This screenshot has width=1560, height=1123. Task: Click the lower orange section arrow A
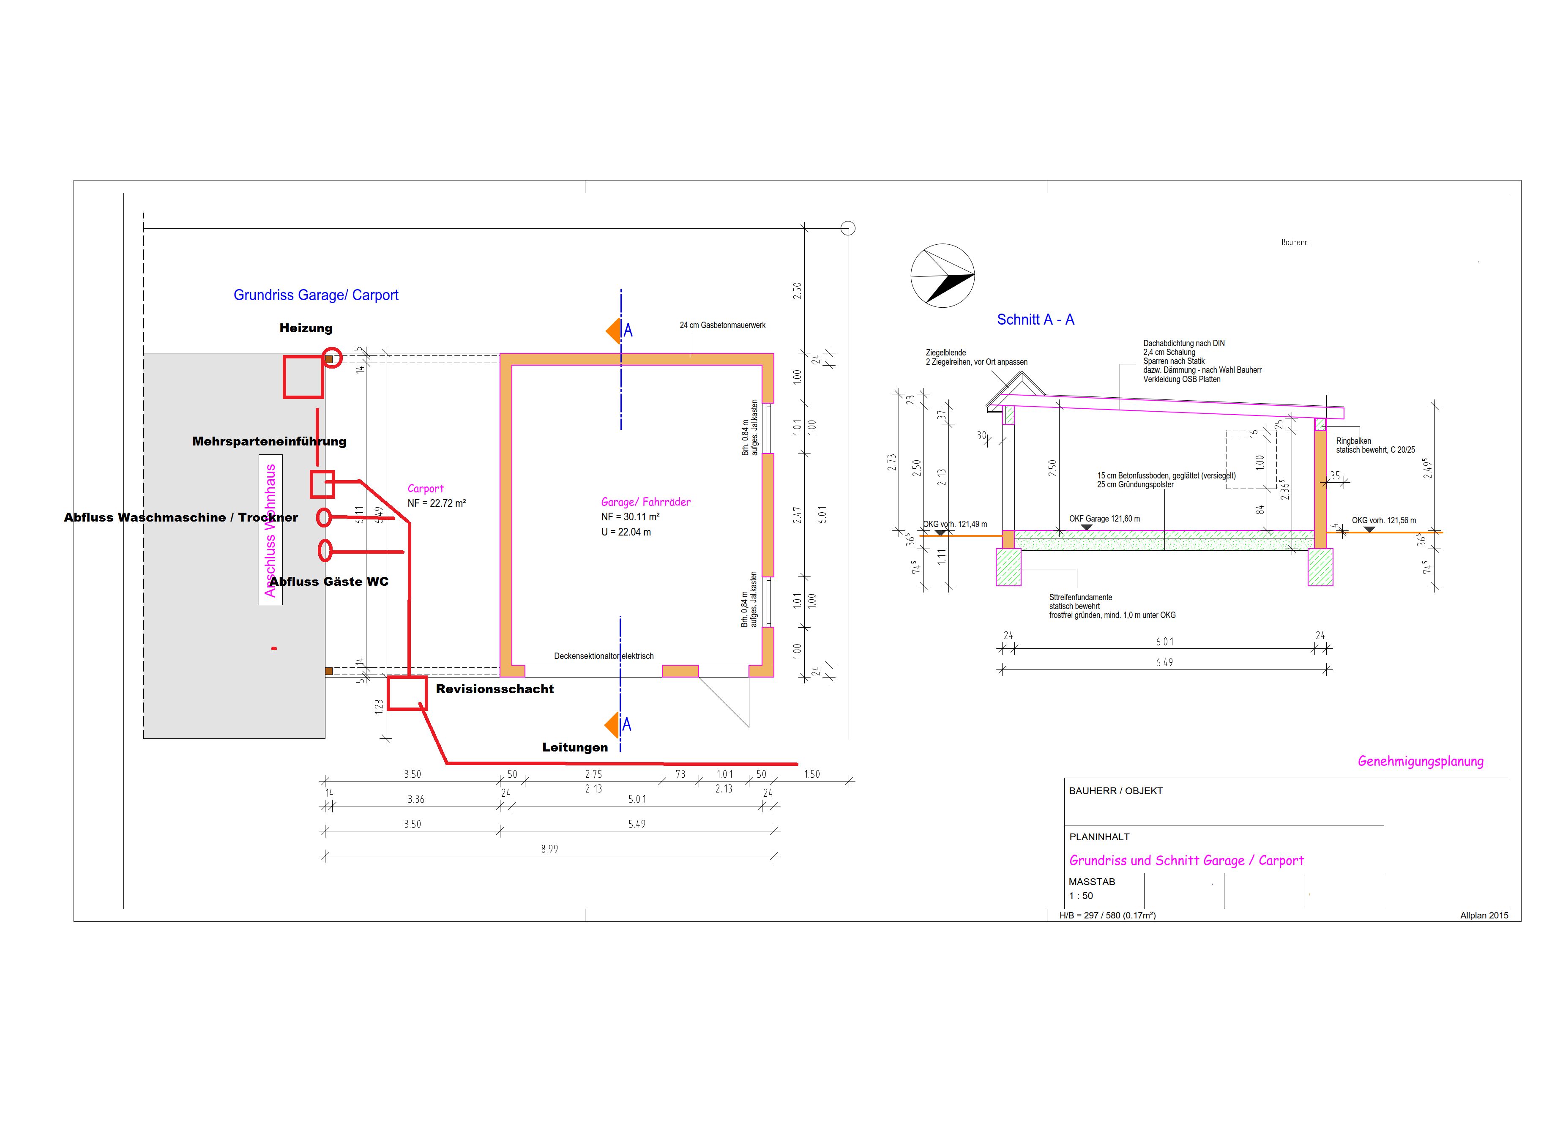(x=612, y=725)
